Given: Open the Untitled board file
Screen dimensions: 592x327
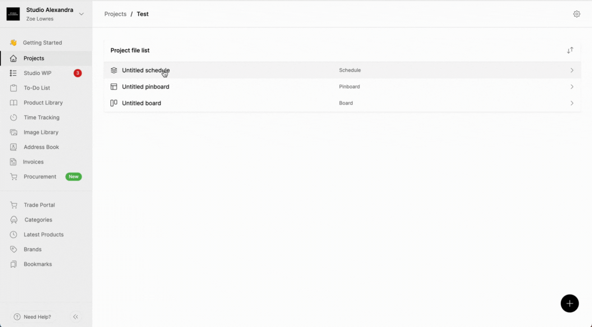Looking at the screenshot, I should coord(141,103).
